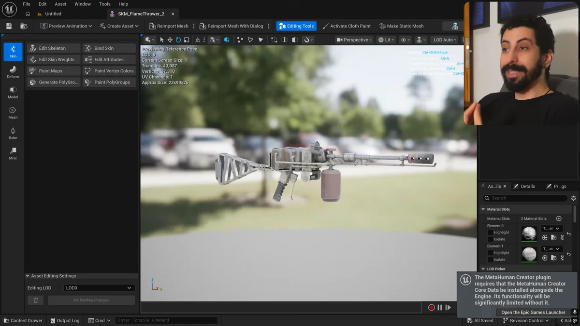Save the current skeletal mesh asset
Viewport: 580px width, 326px height.
9,26
